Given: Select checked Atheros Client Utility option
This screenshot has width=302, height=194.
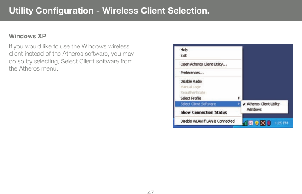Looking at the screenshot, I should click(x=264, y=104).
